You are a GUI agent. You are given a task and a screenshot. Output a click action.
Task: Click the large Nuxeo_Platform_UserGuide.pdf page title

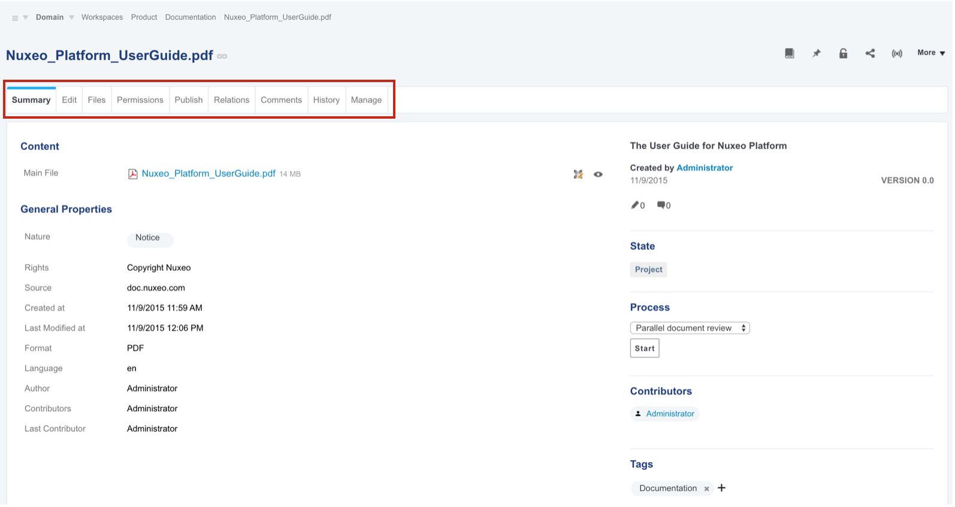click(x=110, y=56)
